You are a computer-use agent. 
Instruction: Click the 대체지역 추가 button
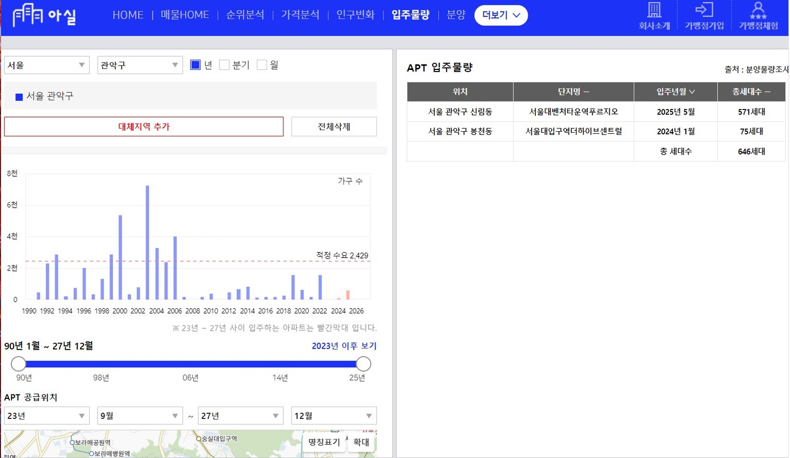coord(144,127)
